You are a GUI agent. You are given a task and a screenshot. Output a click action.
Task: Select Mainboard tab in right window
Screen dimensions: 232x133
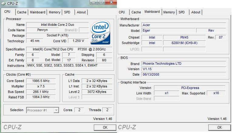[x=152, y=12]
